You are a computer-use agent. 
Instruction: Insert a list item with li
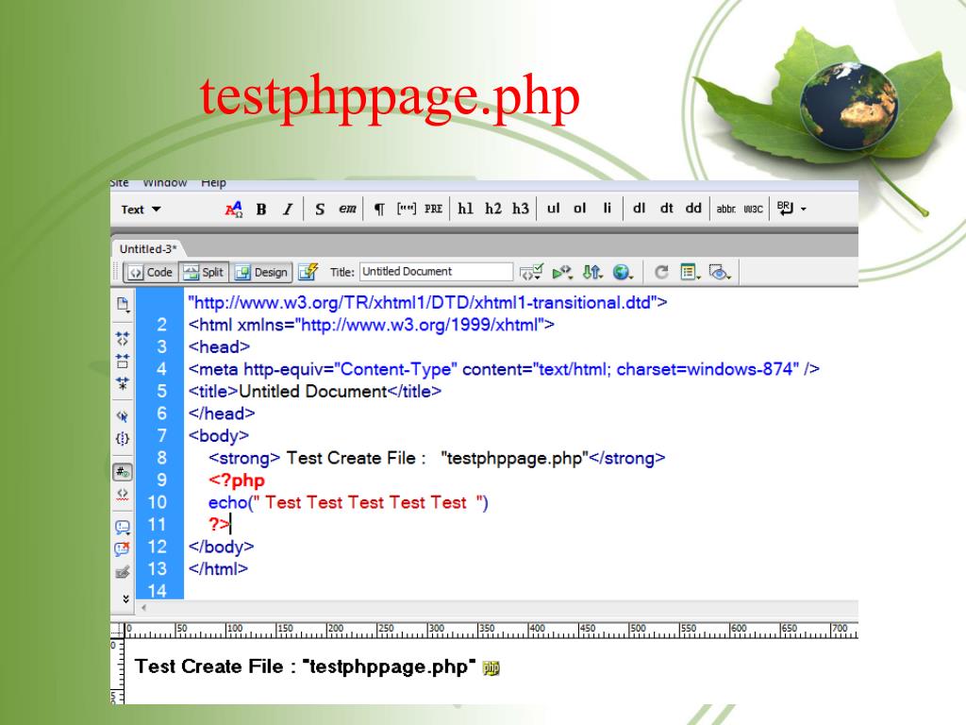[x=607, y=209]
